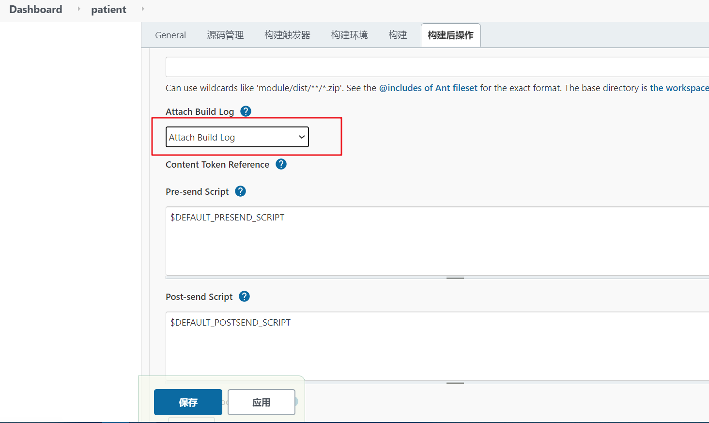
Task: Grab the Pre-send Script resize handle
Action: coord(455,278)
